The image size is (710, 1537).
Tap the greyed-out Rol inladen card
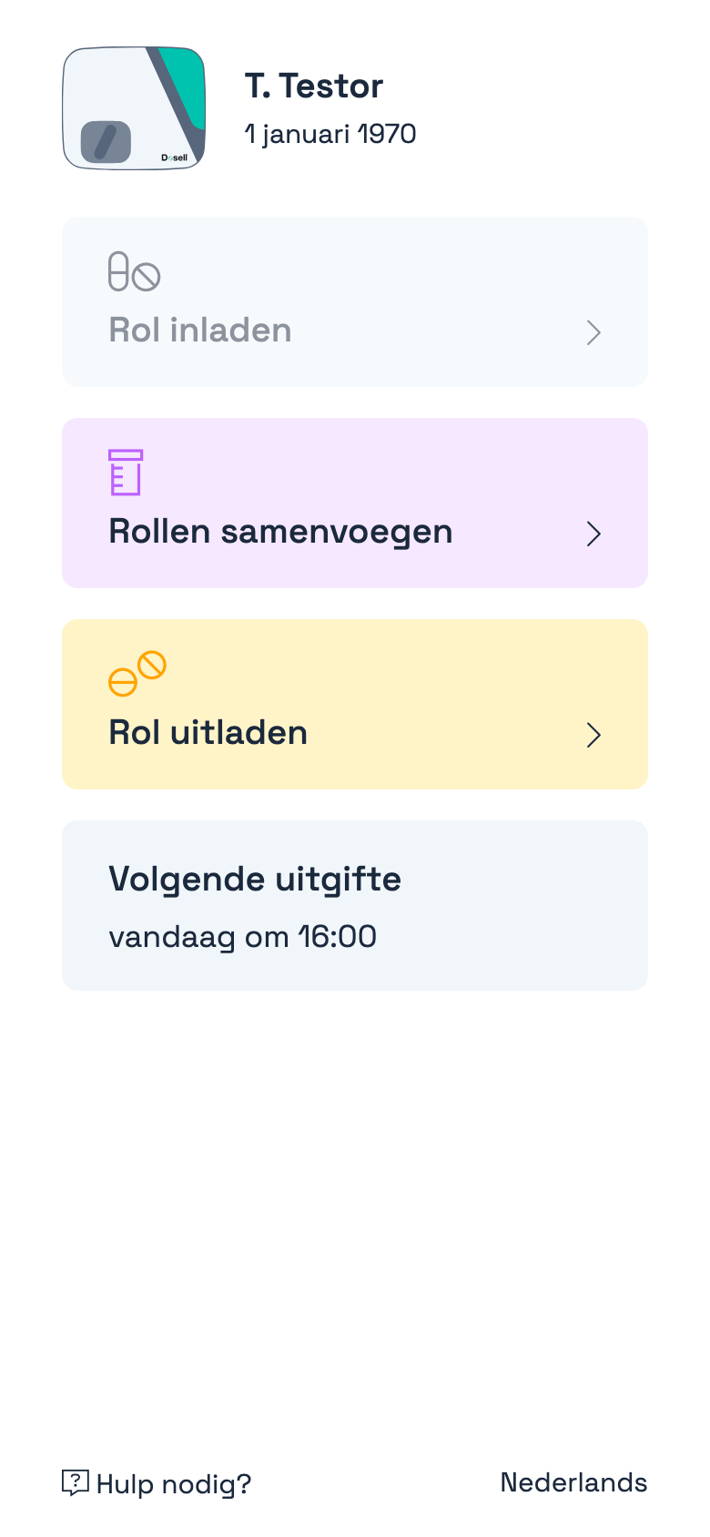tap(354, 300)
